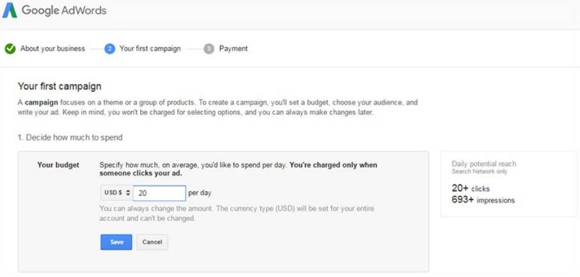Focus the daily budget amount field
The height and width of the screenshot is (277, 580).
click(x=159, y=193)
